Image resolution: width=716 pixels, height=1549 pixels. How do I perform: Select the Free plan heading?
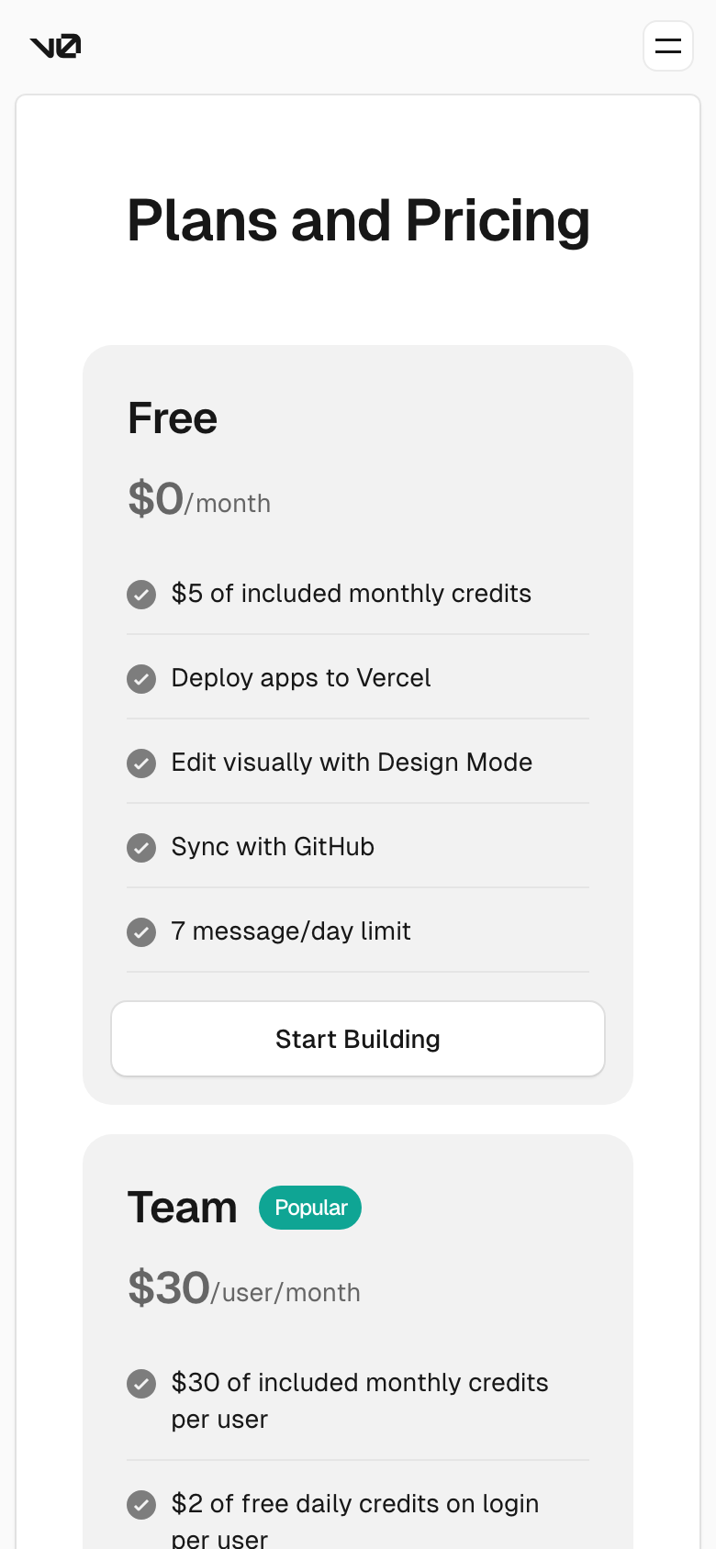click(x=173, y=418)
